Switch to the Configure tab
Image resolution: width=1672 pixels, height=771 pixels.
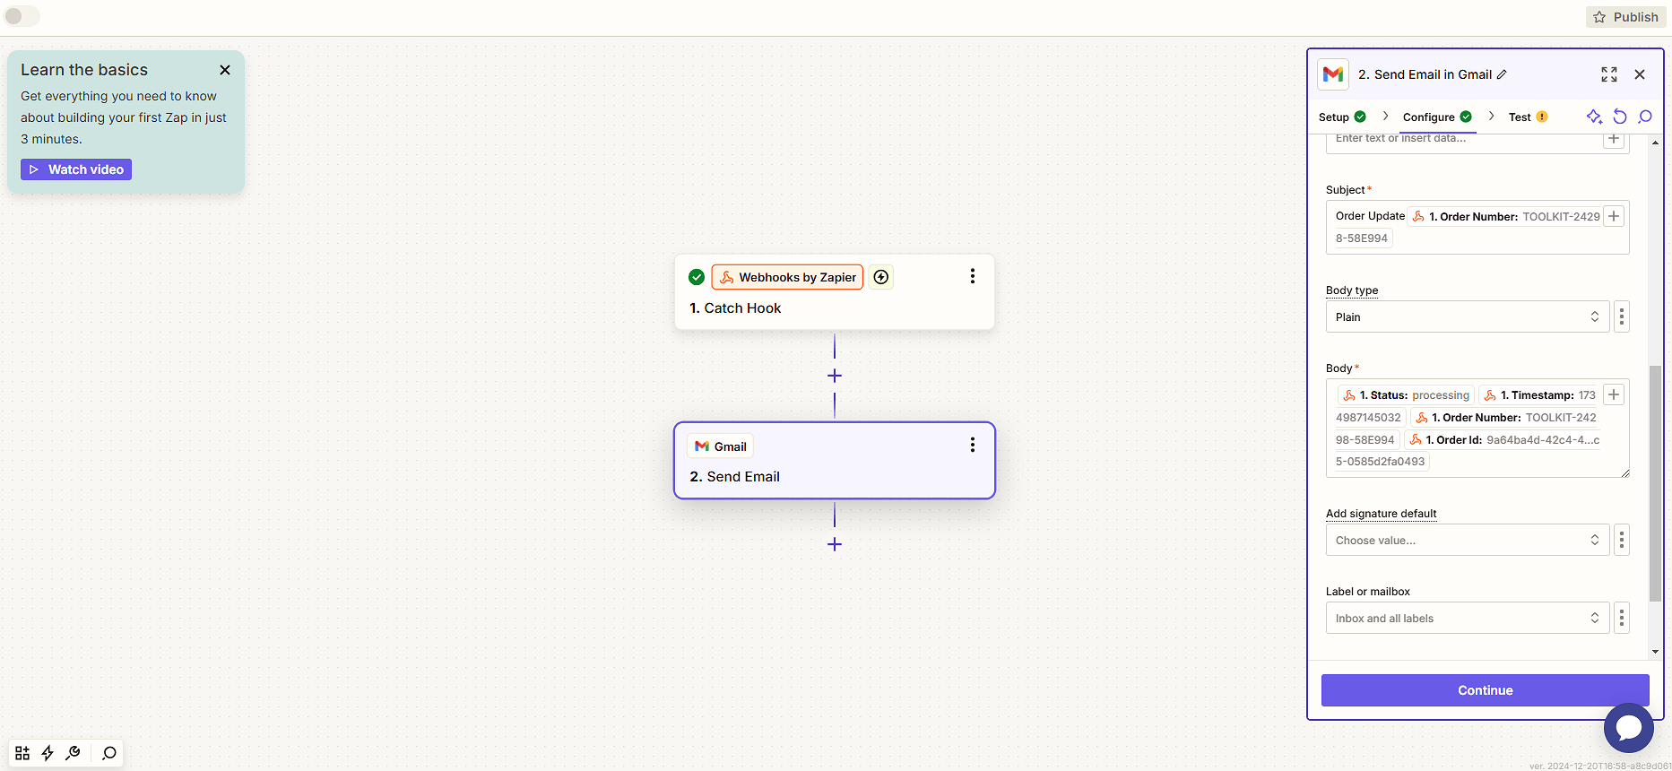tap(1437, 117)
